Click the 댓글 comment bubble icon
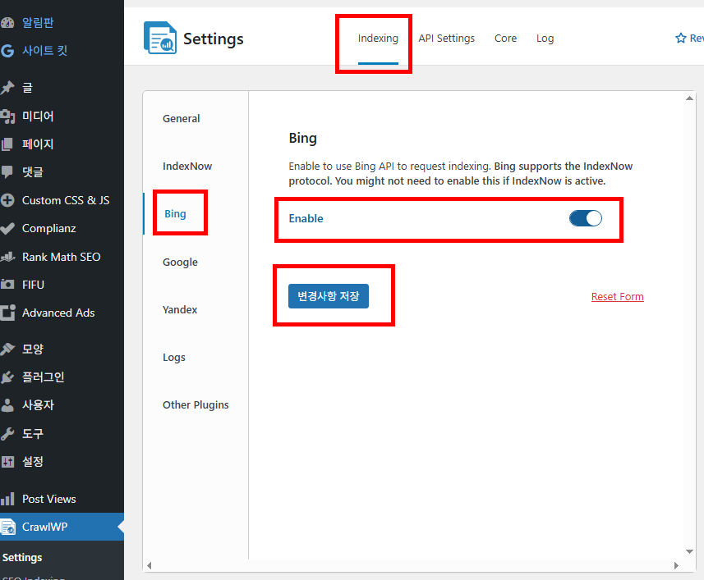This screenshot has height=580, width=704. pyautogui.click(x=7, y=171)
